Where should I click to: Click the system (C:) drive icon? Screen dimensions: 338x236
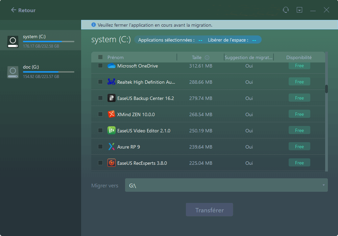pyautogui.click(x=13, y=42)
